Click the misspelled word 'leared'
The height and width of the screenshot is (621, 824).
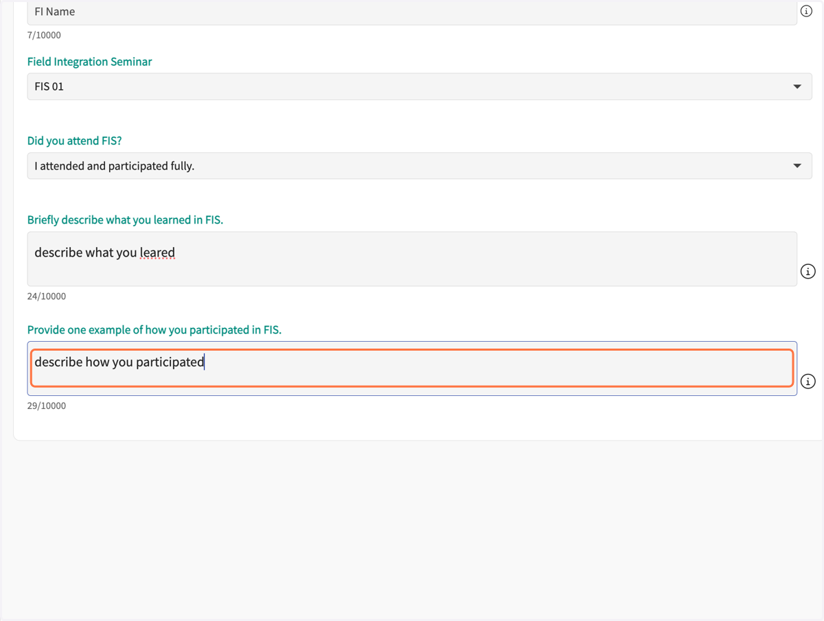coord(157,253)
